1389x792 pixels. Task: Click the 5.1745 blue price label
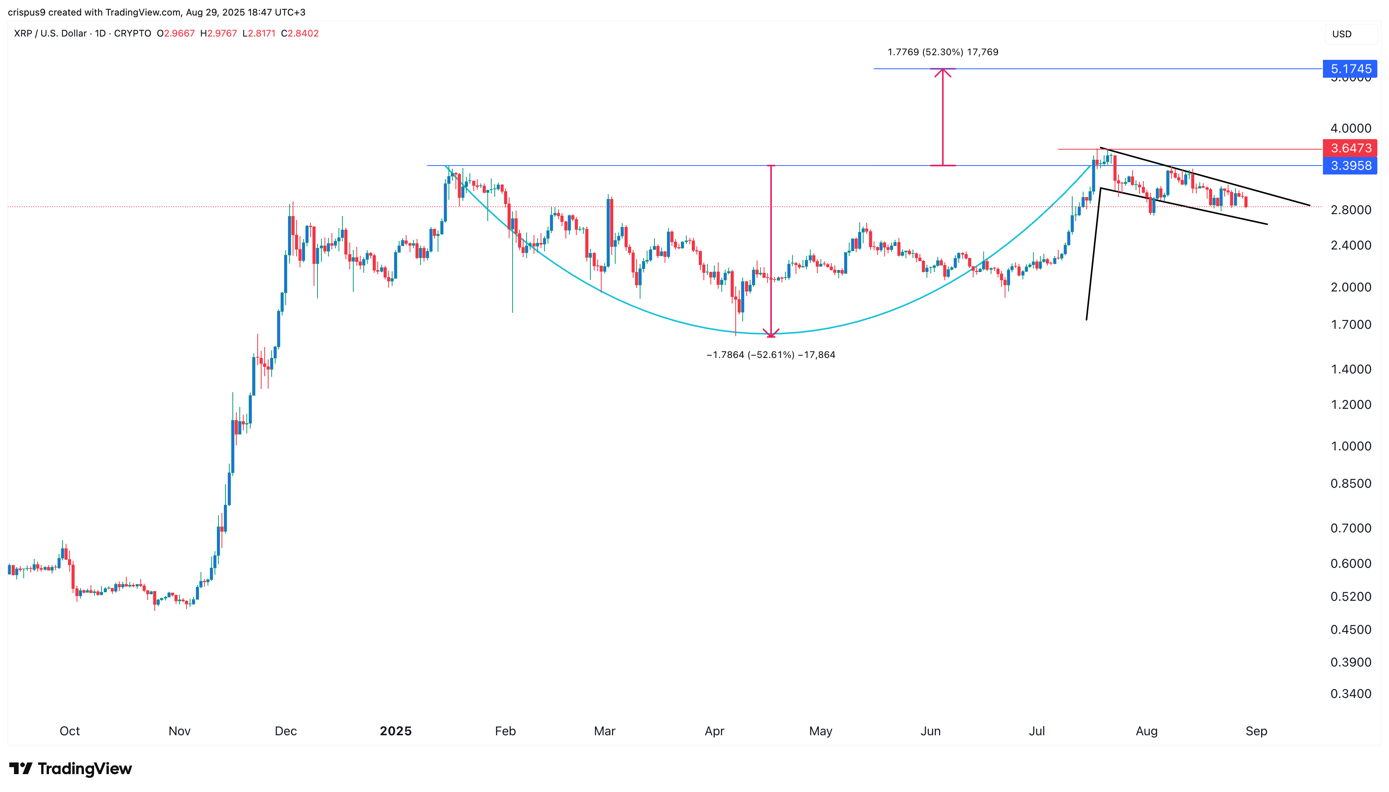point(1350,69)
